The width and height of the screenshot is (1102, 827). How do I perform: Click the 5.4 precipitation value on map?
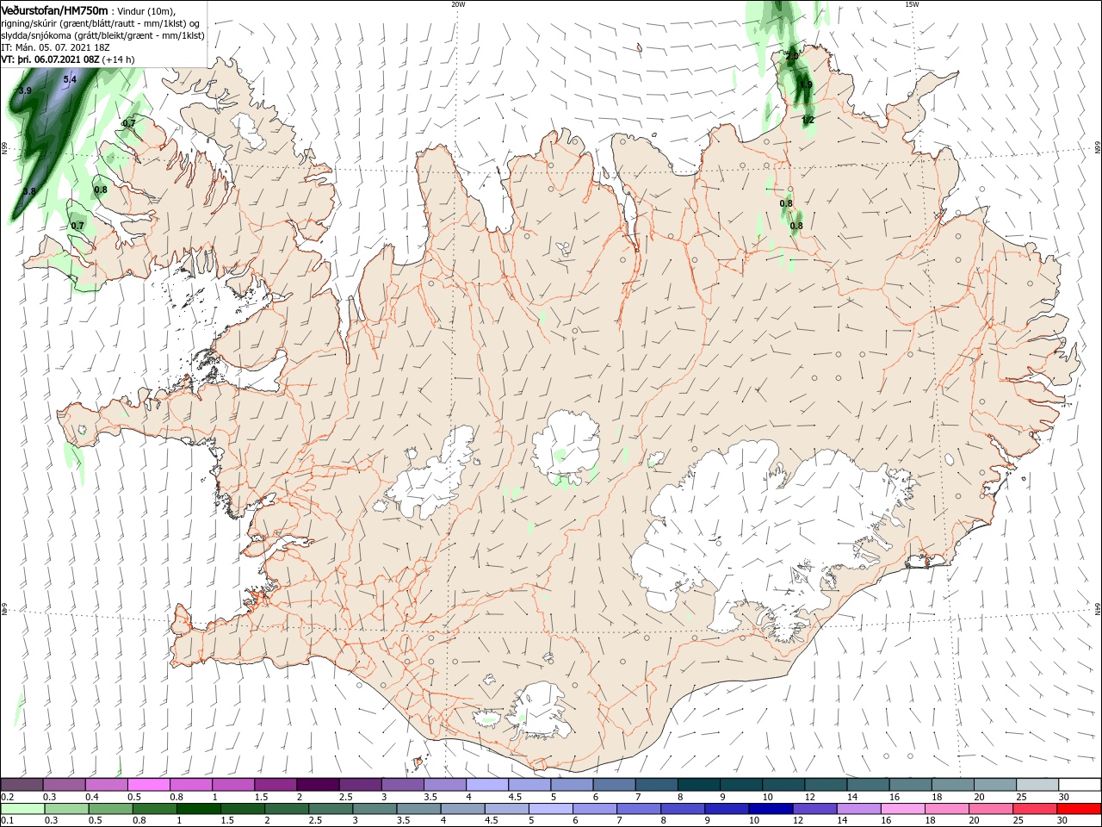pos(70,79)
